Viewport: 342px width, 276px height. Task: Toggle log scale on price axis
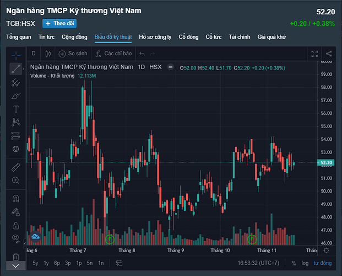[x=305, y=263]
